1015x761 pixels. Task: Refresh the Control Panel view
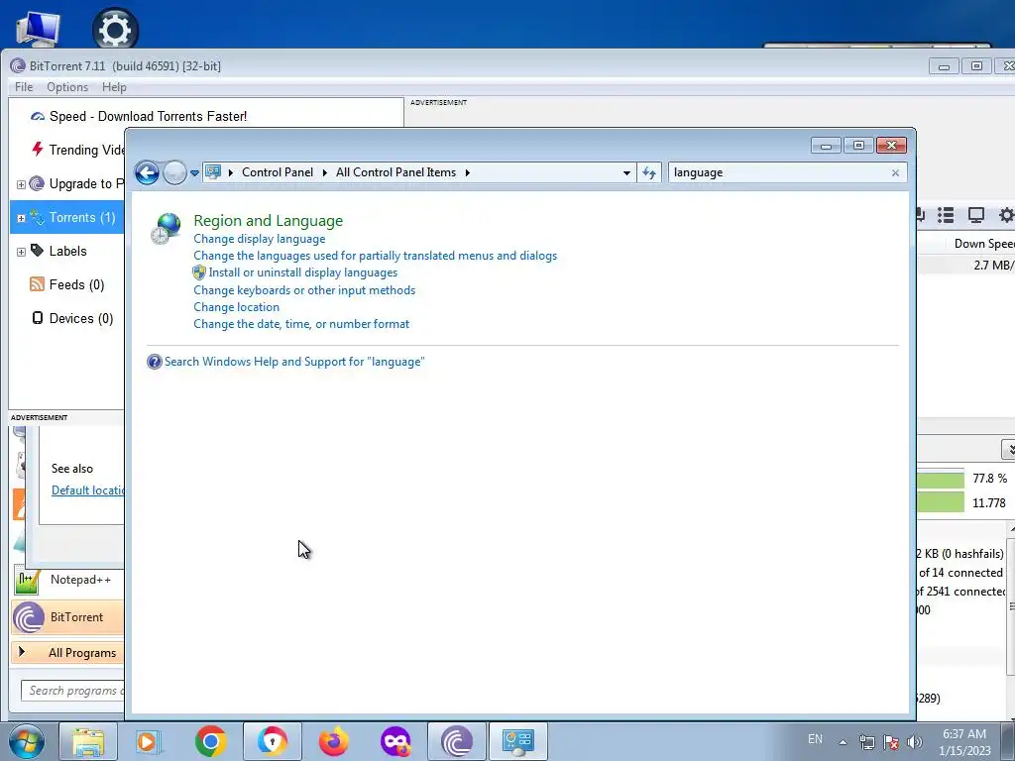(x=649, y=172)
